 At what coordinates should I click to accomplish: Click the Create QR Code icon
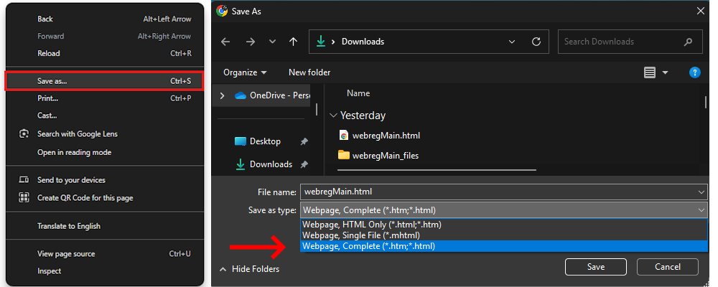(x=24, y=198)
